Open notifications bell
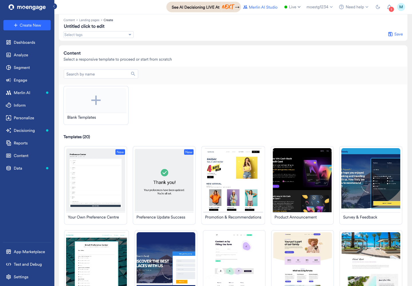This screenshot has height=286, width=412. click(x=389, y=7)
